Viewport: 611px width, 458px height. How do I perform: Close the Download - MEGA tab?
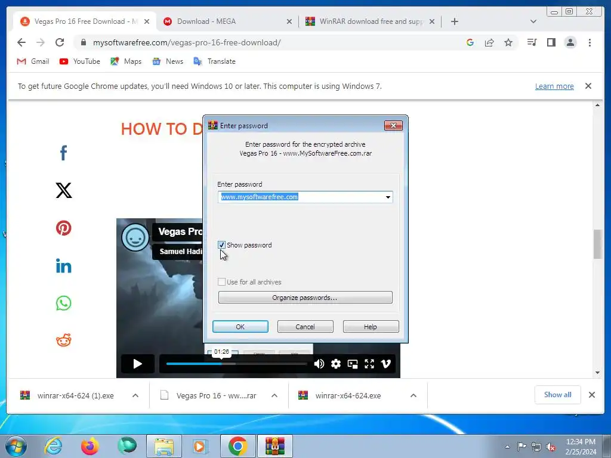click(x=289, y=21)
